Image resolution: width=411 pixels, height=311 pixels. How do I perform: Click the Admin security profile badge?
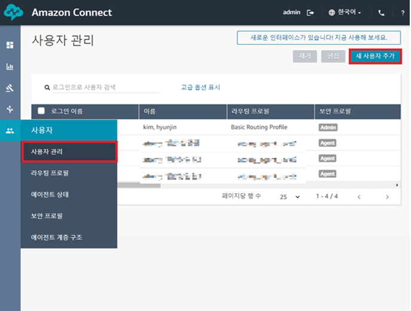(328, 127)
